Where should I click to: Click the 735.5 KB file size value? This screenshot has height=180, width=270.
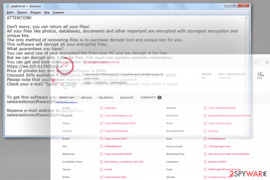206,74
